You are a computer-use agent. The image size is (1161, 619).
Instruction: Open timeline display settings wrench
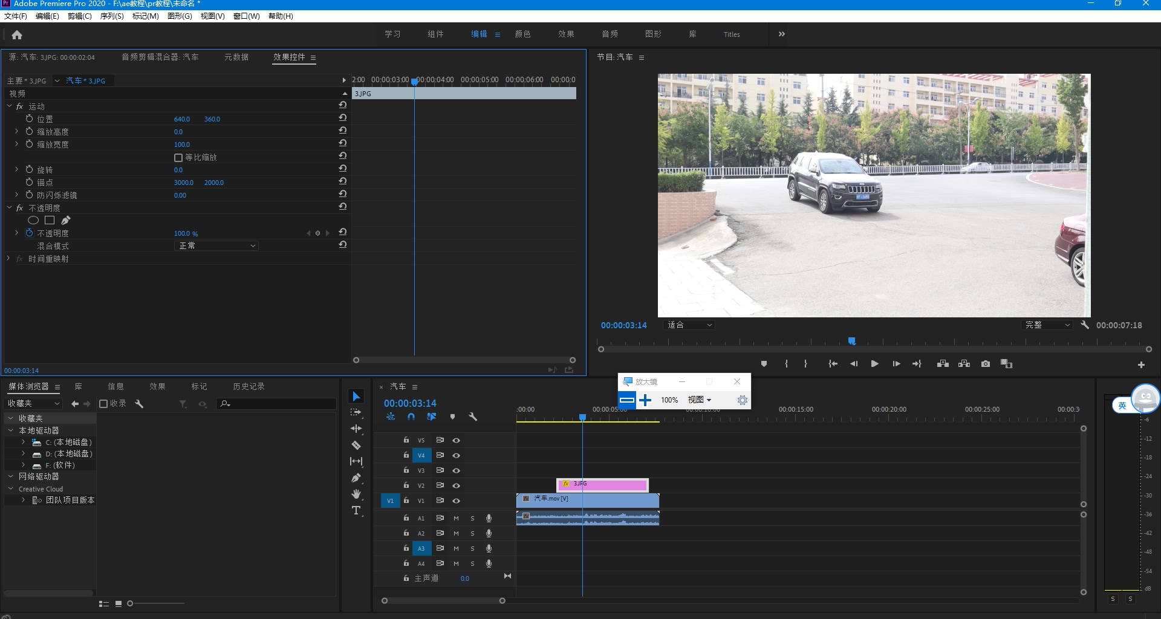(473, 416)
